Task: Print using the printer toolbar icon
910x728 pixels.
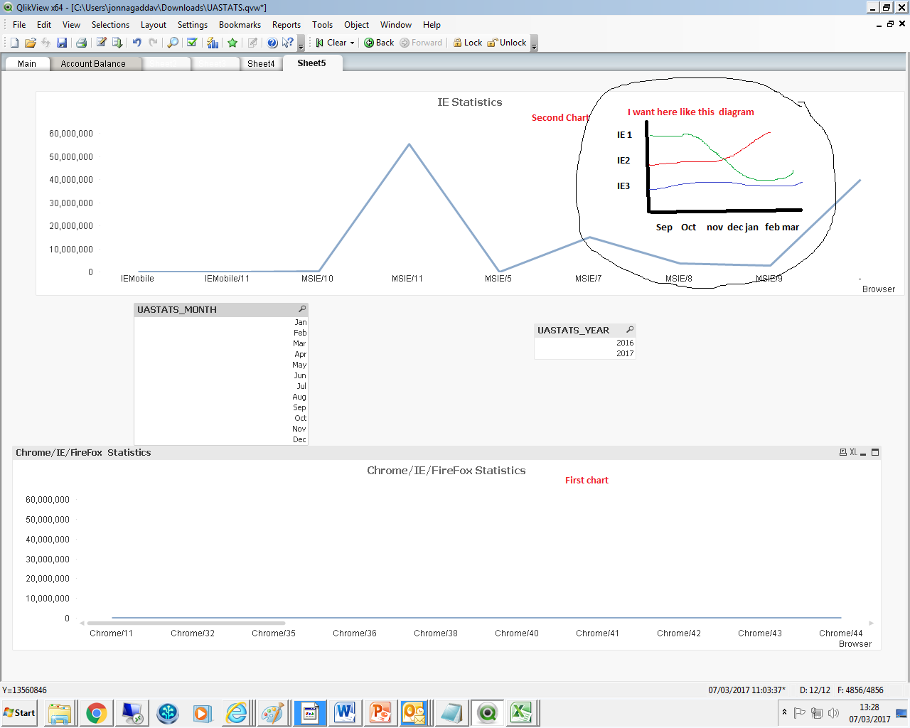Action: [81, 43]
